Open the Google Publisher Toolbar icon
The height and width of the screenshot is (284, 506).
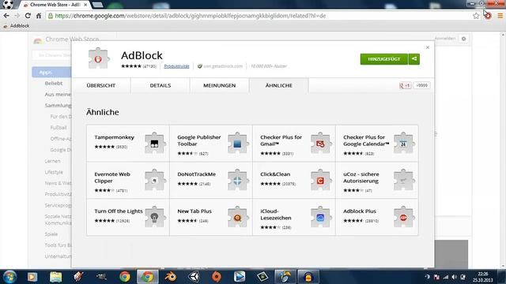pos(238,143)
